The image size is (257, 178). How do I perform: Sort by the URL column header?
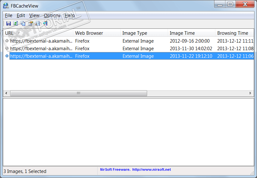pyautogui.click(x=38, y=33)
